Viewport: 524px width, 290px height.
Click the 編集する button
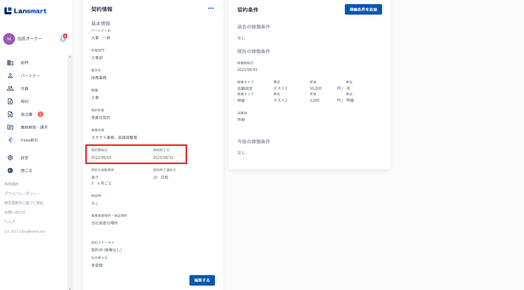[202, 280]
